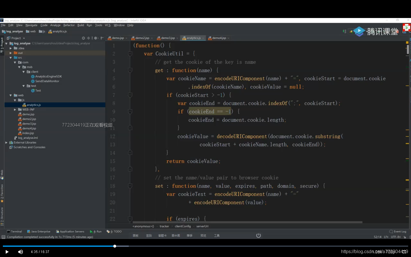Click the collapse all icon in Project panel
The image size is (411, 257).
(x=88, y=38)
